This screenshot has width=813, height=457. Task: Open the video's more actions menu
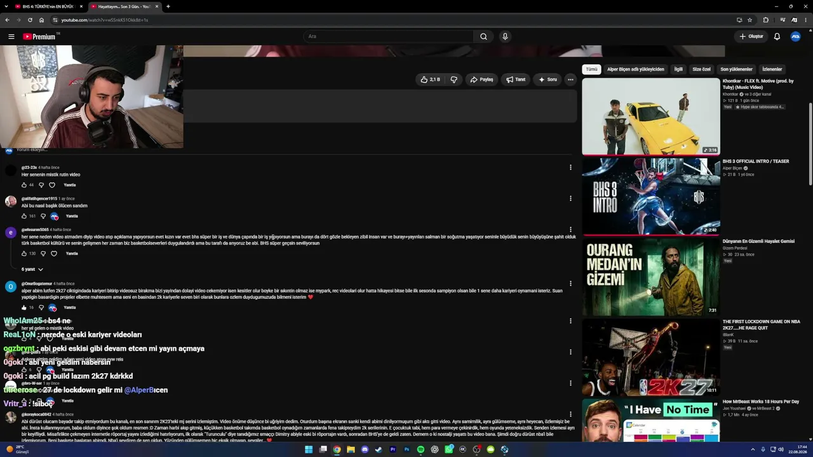[570, 79]
